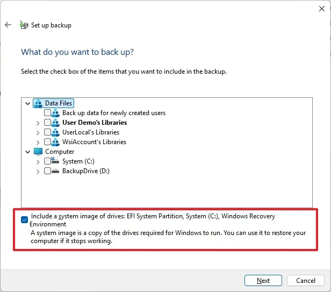
Task: Click the User Demo's Libraries icon
Action: pyautogui.click(x=55, y=123)
